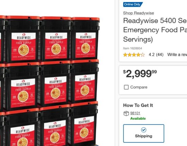This screenshot has width=187, height=146.
Task: Open the Write a review link
Action: 177,55
